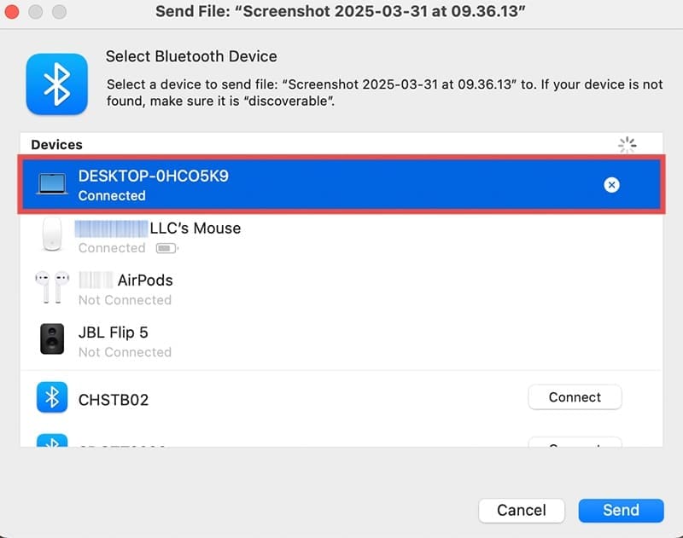Click the Magic Mouse device icon
Image resolution: width=683 pixels, height=538 pixels.
pos(52,234)
